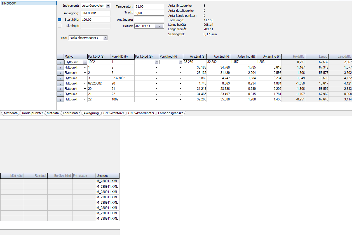Viewport: 354px width, 235px height.
Task: Click the Tryck input field
Action: point(149,13)
